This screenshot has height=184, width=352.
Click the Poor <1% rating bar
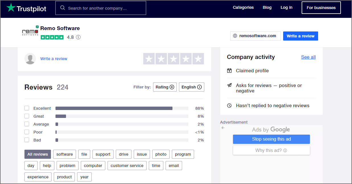pyautogui.click(x=122, y=132)
